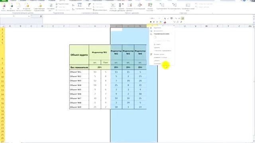Screen dimensions: 255x143
Task: Apply yellow fill color in mini toolbar
Action: click(x=160, y=22)
